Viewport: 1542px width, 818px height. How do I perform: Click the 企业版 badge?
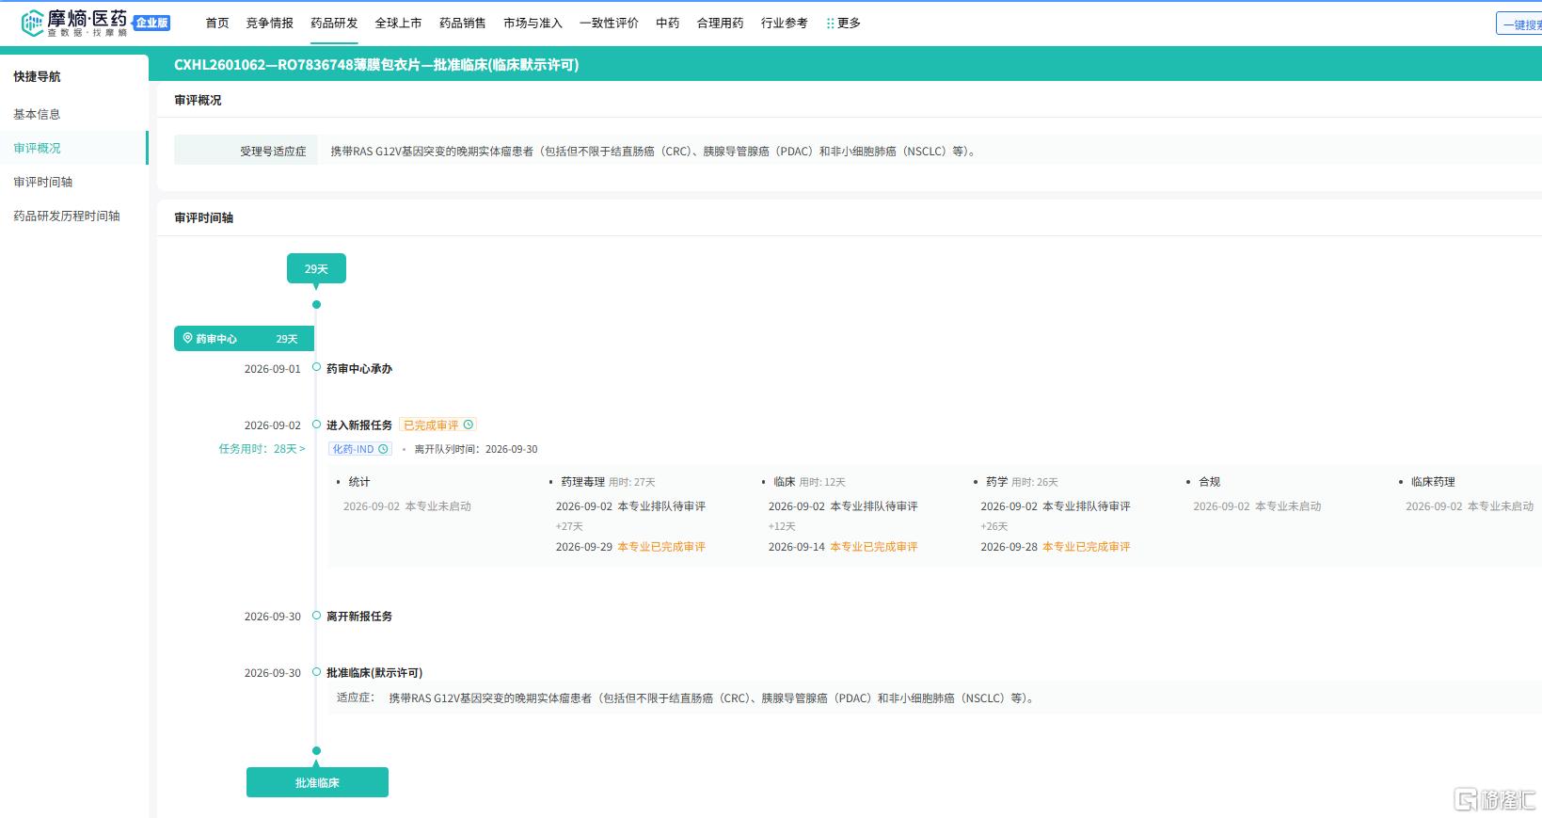[x=152, y=23]
